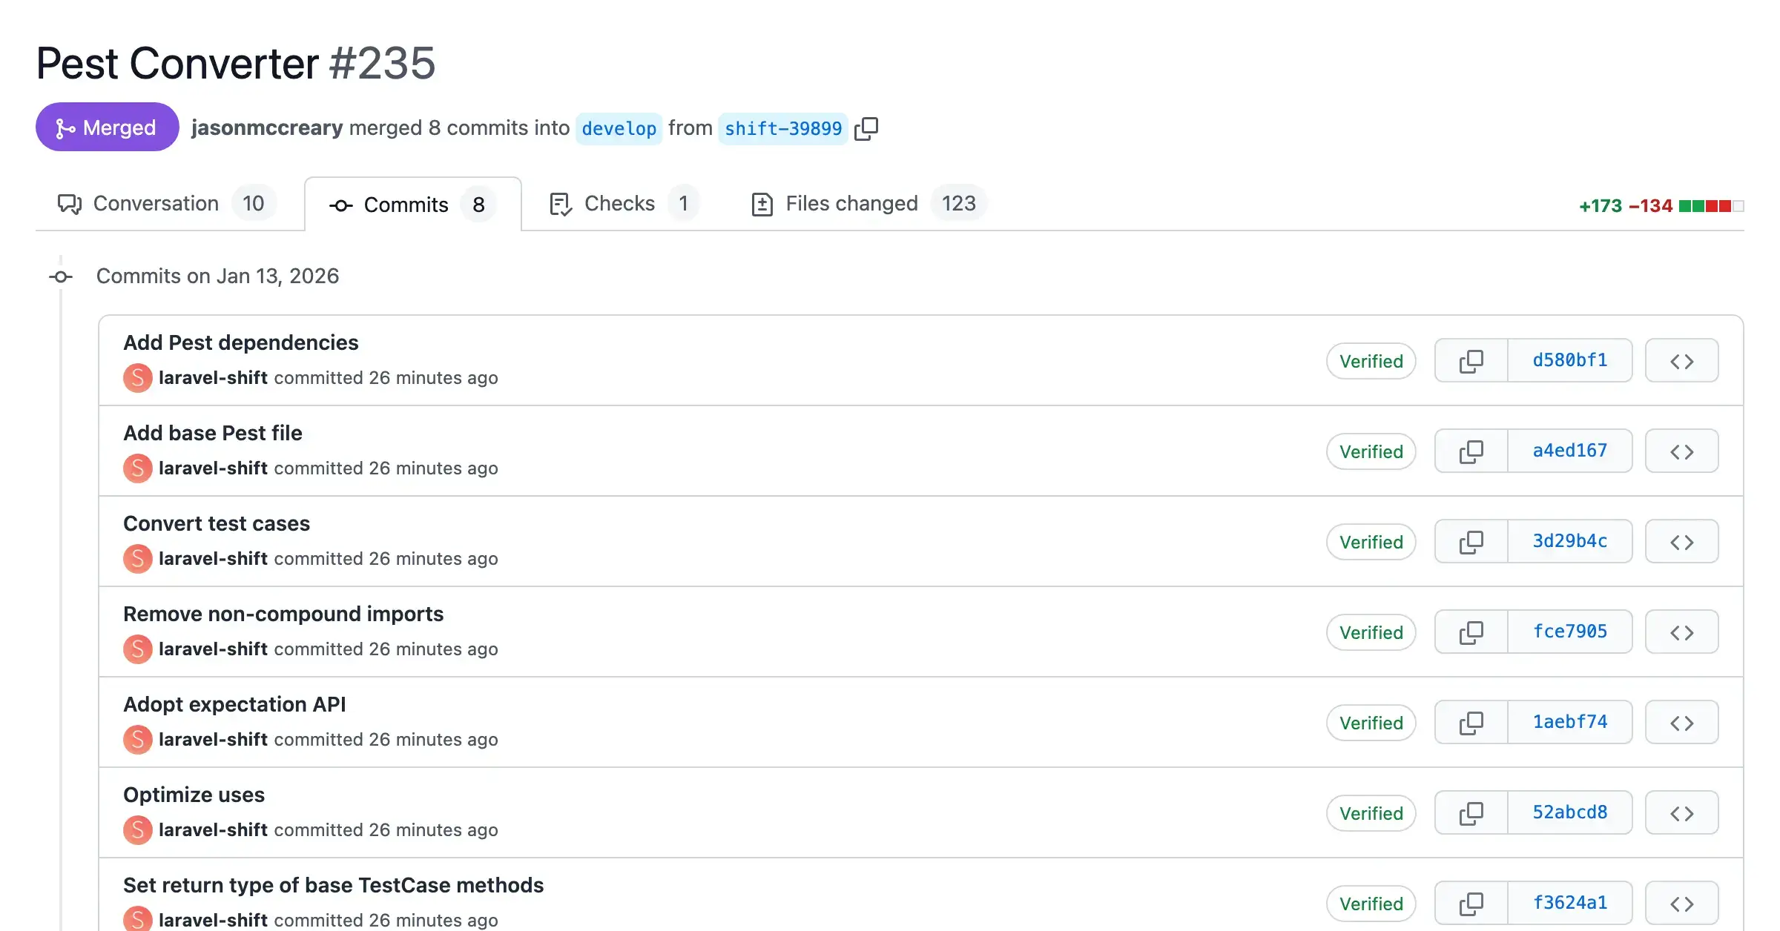Image resolution: width=1780 pixels, height=931 pixels.
Task: Browse repository at Set return type commit
Action: (1681, 903)
